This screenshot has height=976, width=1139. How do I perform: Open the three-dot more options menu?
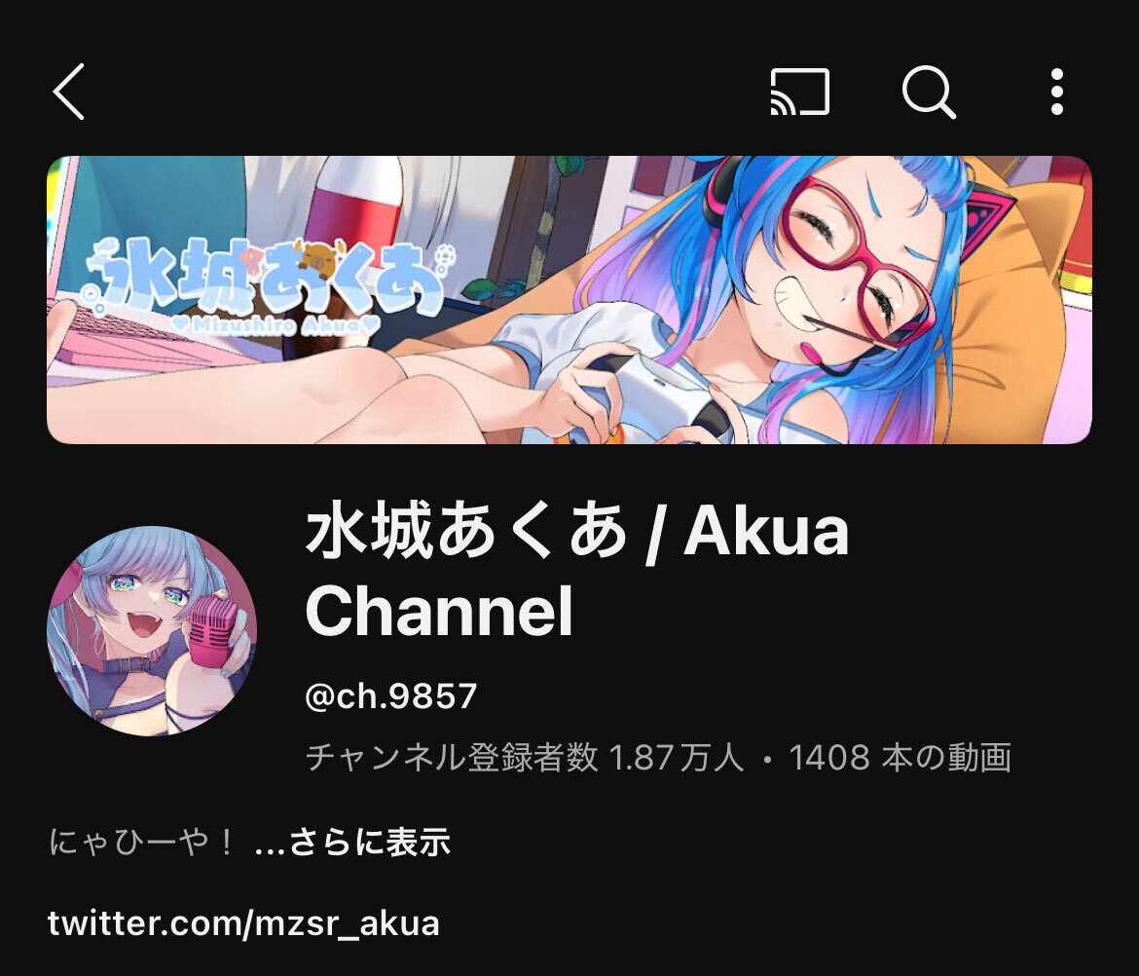[1057, 92]
